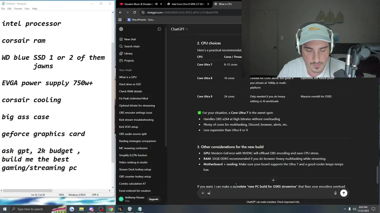Click the plus attach icon in message box
This screenshot has width=380, height=213.
tap(203, 193)
